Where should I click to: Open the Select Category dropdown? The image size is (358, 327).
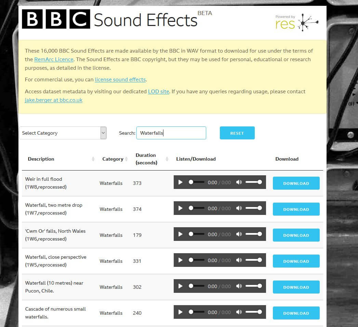tap(63, 133)
